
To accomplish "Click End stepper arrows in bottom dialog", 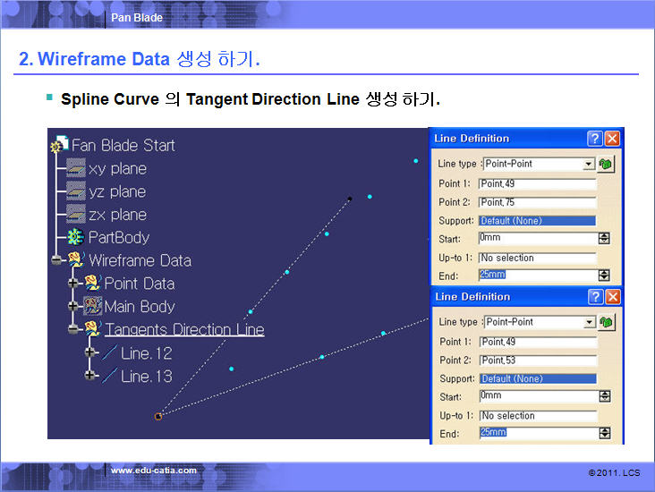I will click(x=604, y=433).
